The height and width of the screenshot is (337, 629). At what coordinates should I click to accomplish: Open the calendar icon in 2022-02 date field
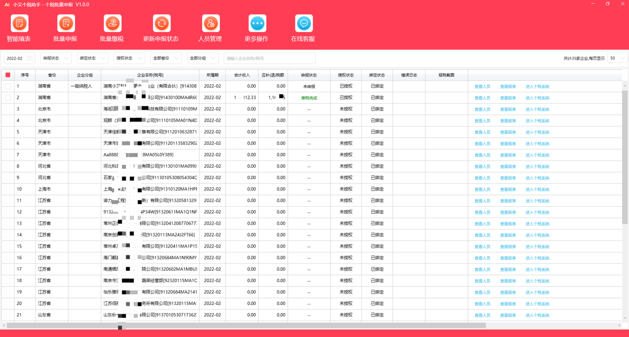coord(30,59)
